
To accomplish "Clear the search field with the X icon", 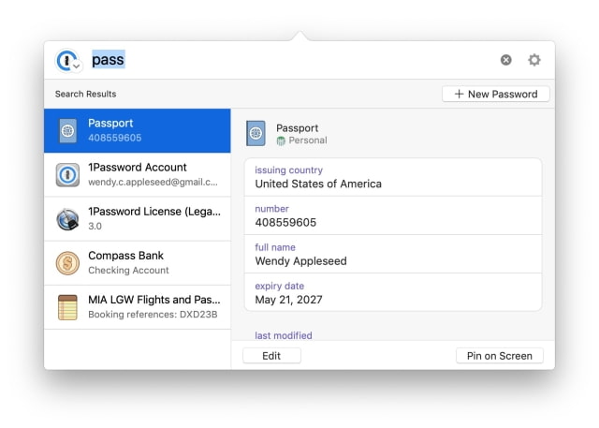I will (506, 60).
